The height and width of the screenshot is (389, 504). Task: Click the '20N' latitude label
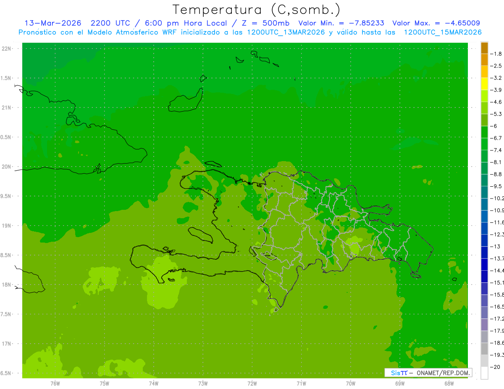(x=6, y=167)
